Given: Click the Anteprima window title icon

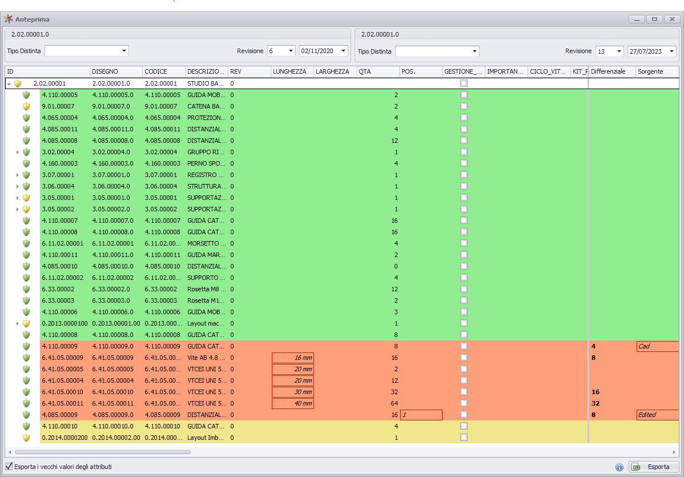Looking at the screenshot, I should [x=9, y=19].
